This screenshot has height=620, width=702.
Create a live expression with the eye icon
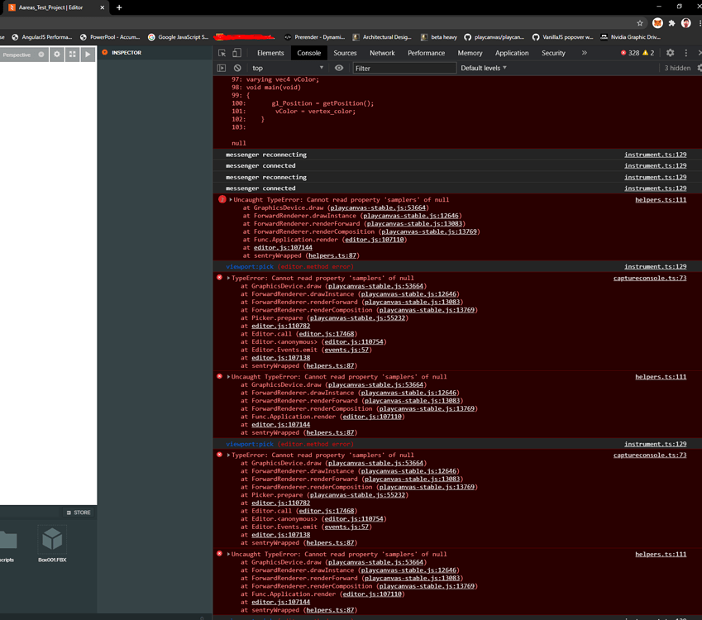[x=339, y=68]
